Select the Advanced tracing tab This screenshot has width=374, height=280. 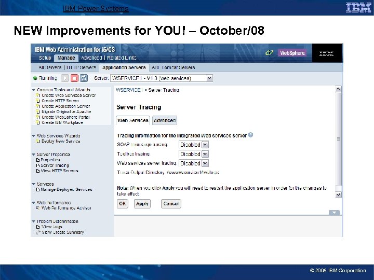tap(165, 120)
